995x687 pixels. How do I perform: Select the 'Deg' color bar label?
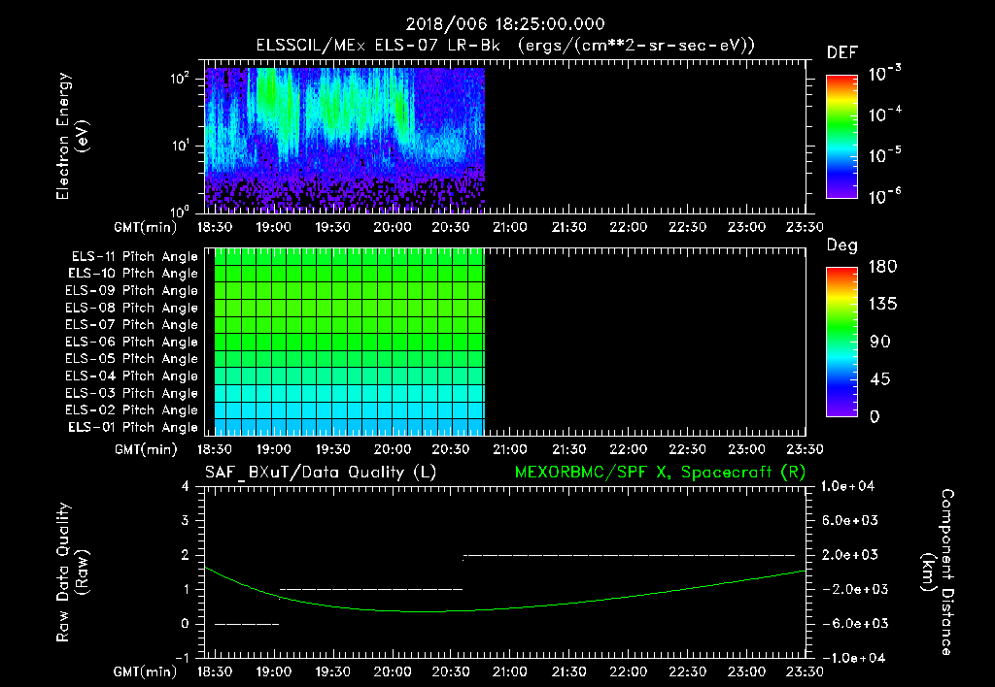(x=841, y=245)
